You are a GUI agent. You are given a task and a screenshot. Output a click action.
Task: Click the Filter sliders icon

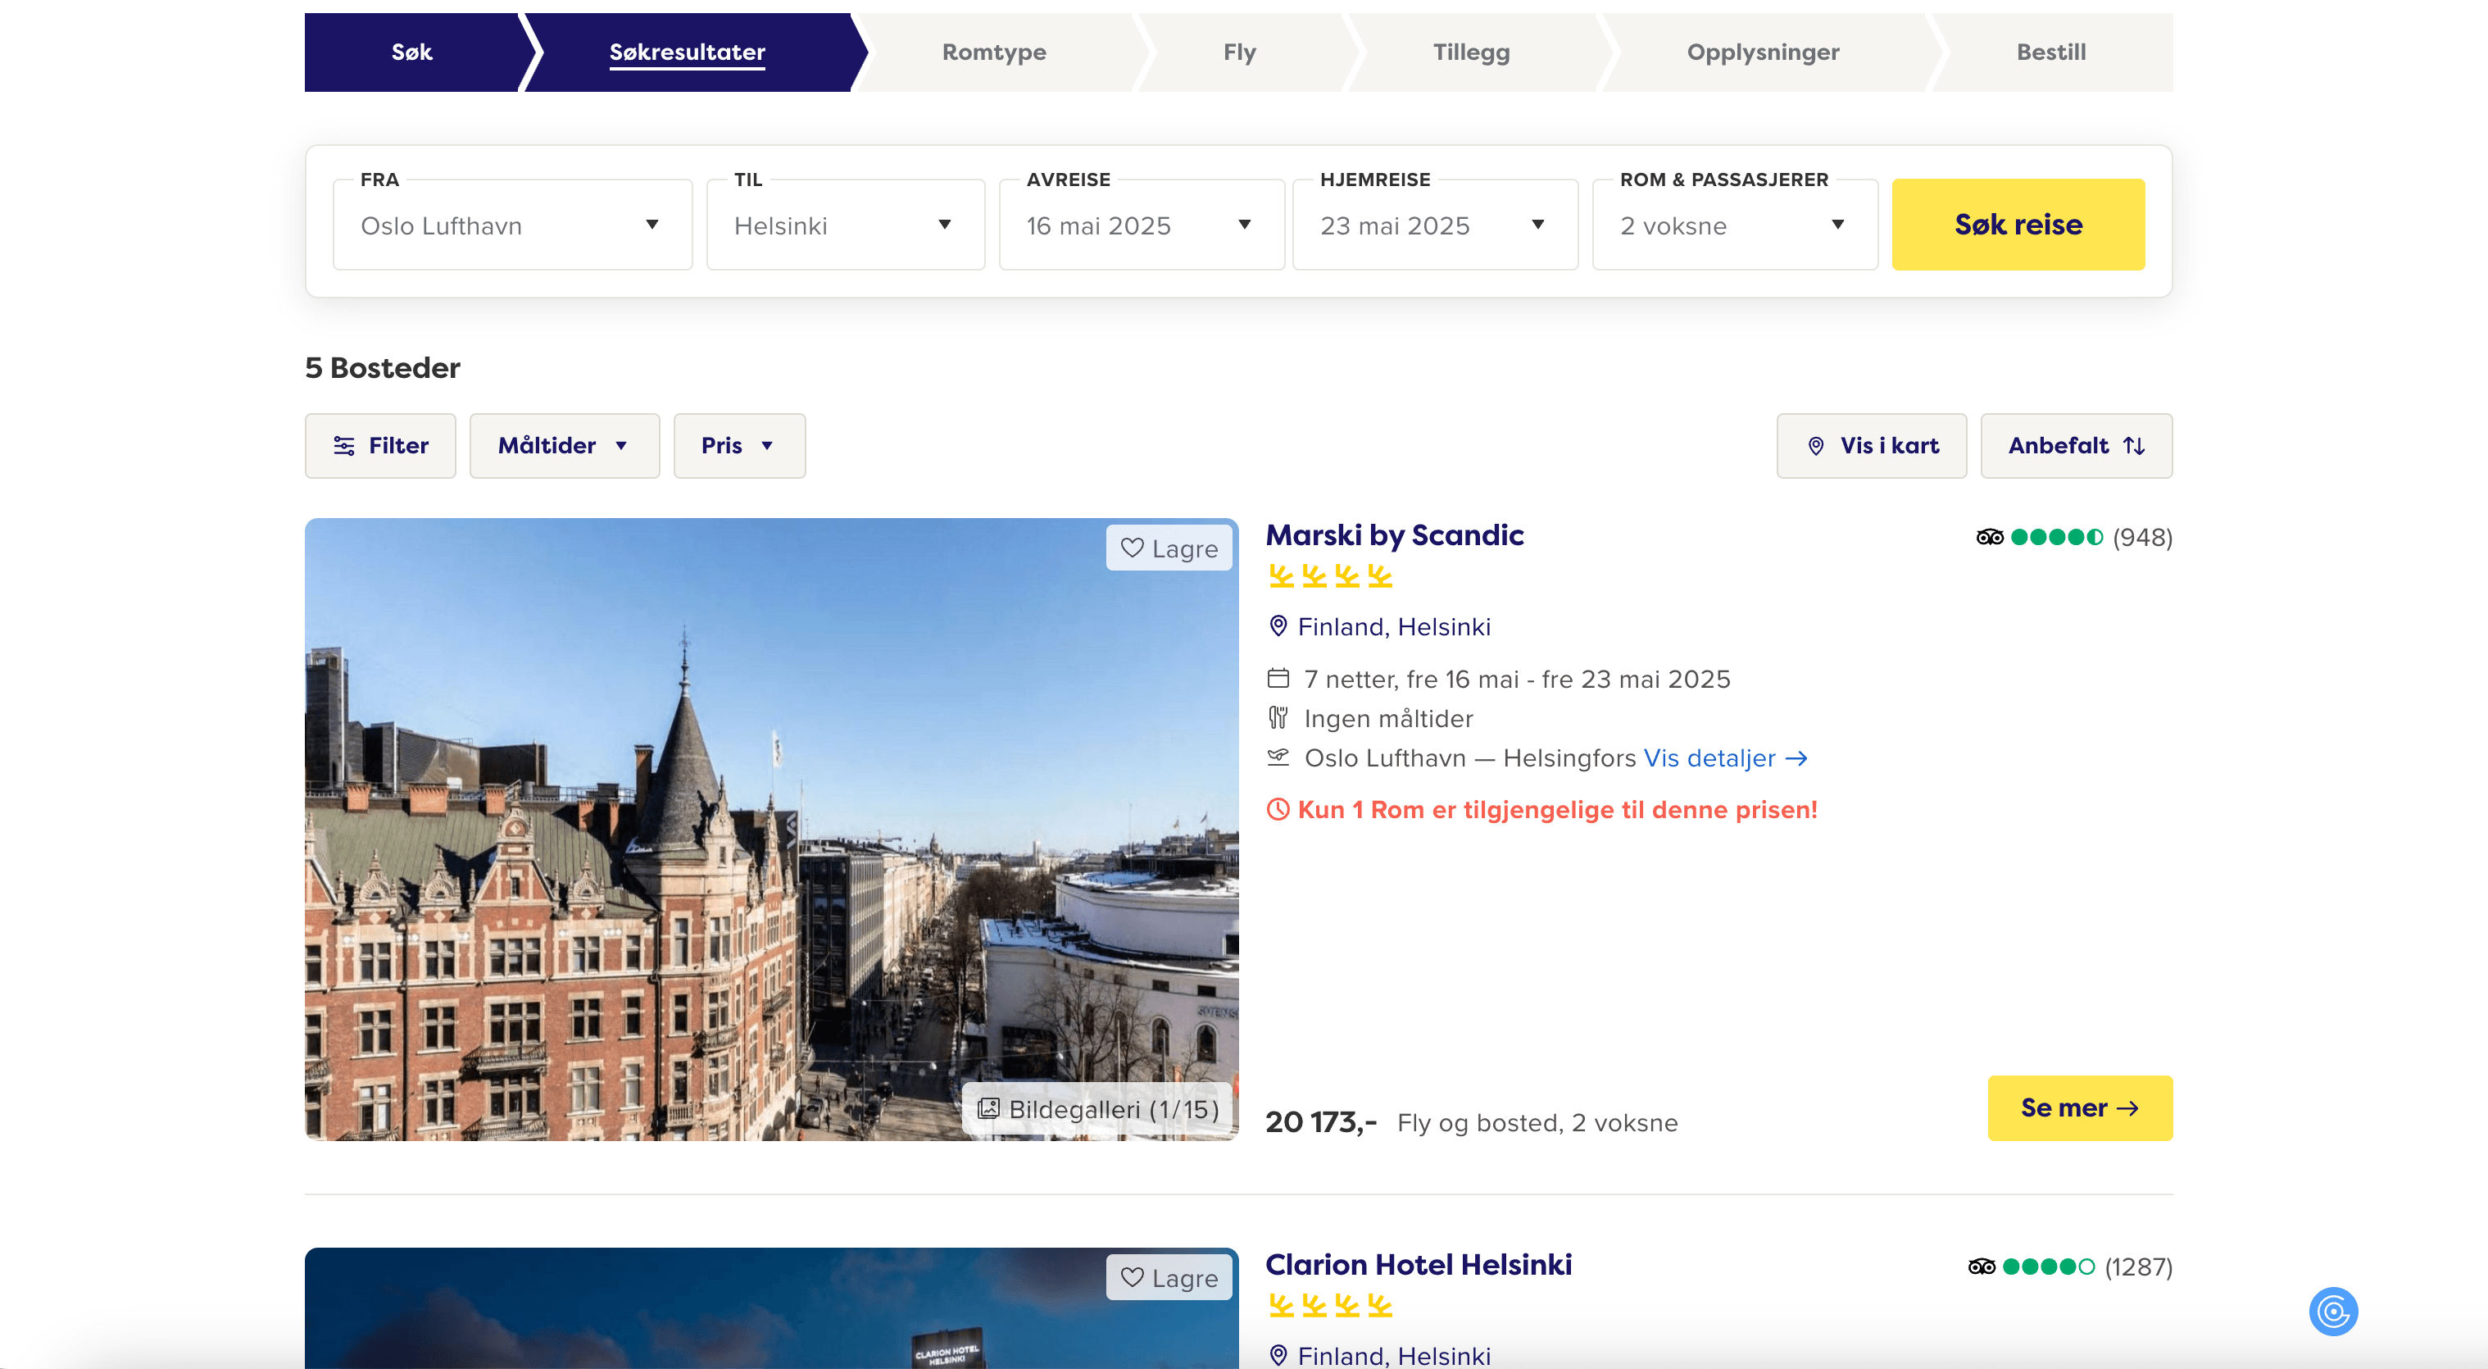(x=344, y=445)
